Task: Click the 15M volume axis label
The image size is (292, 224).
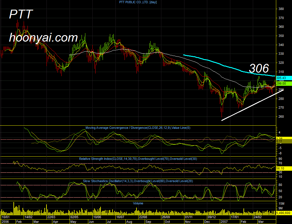Action: pyautogui.click(x=281, y=204)
